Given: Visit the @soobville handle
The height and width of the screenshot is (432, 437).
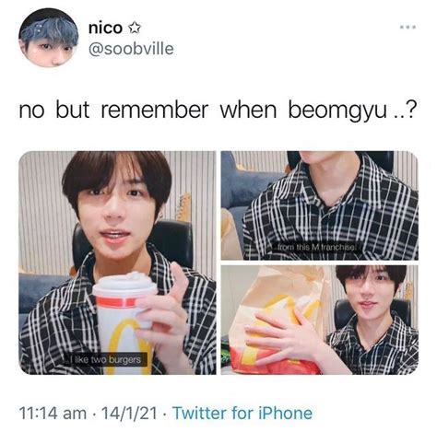Looking at the screenshot, I should coord(131,49).
